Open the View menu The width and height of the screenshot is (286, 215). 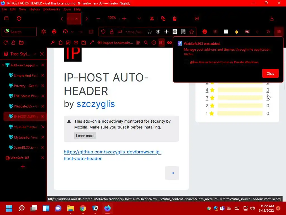click(22, 9)
